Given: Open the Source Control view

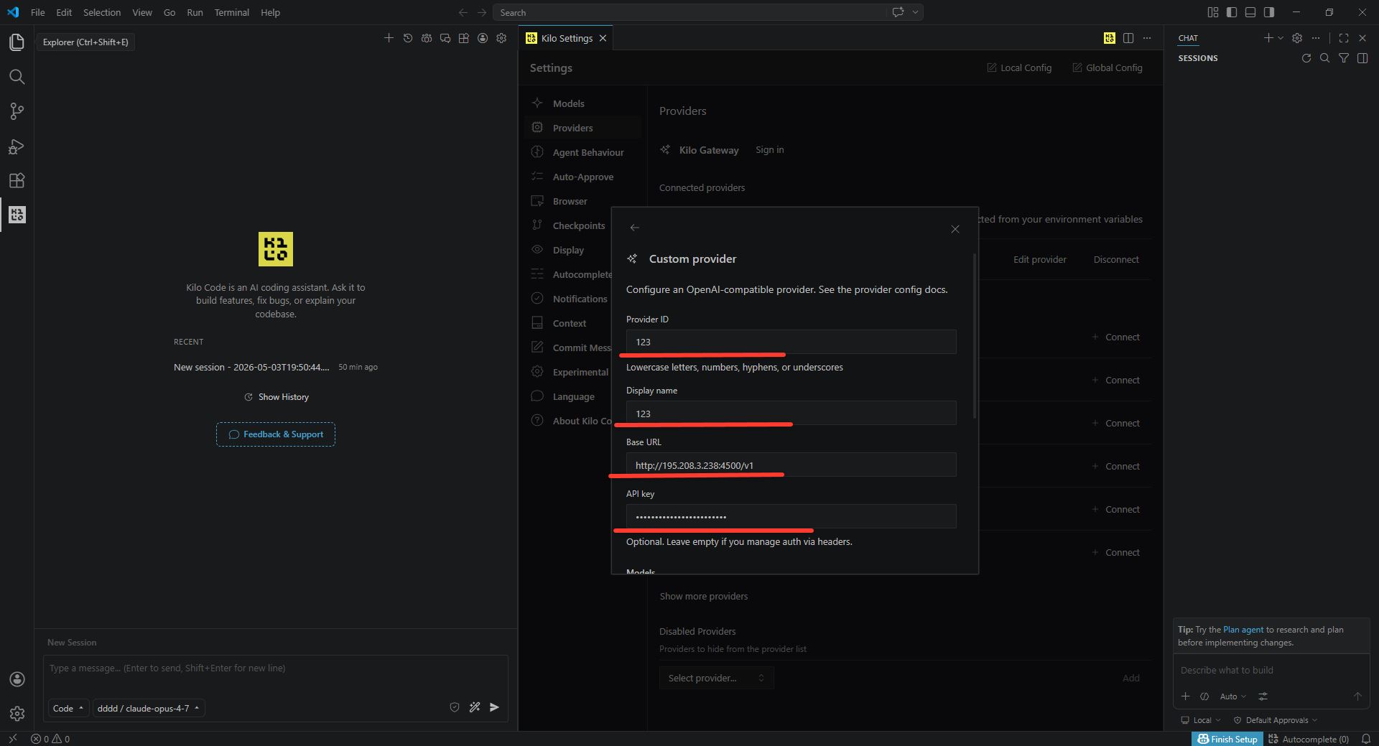Looking at the screenshot, I should click(x=17, y=111).
